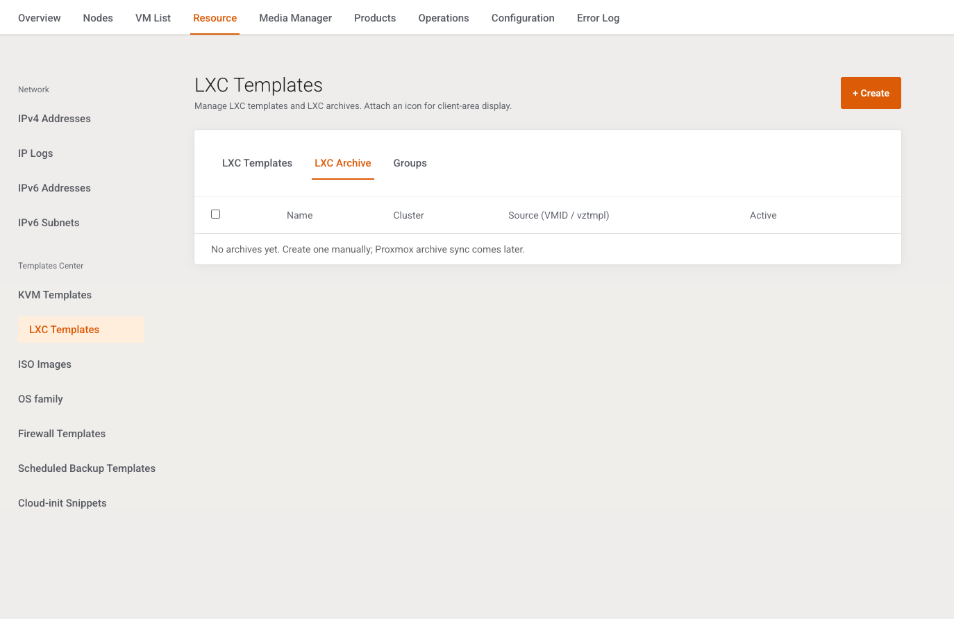954x619 pixels.
Task: Open the Products menu item
Action: pyautogui.click(x=375, y=18)
